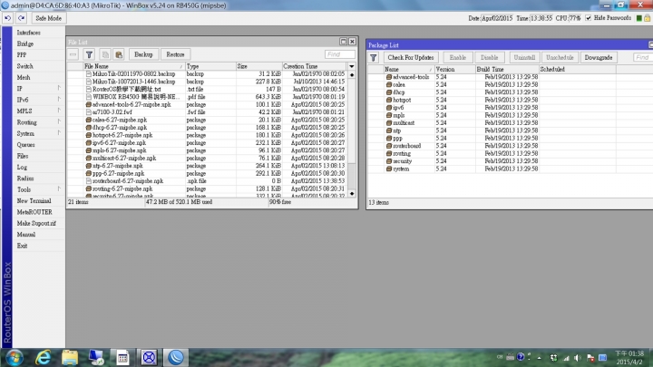This screenshot has width=653, height=367.
Task: Click the Disable button in Package List
Action: tap(490, 58)
